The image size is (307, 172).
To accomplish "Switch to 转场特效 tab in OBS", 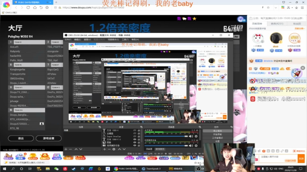I will pyautogui.click(x=160, y=149).
